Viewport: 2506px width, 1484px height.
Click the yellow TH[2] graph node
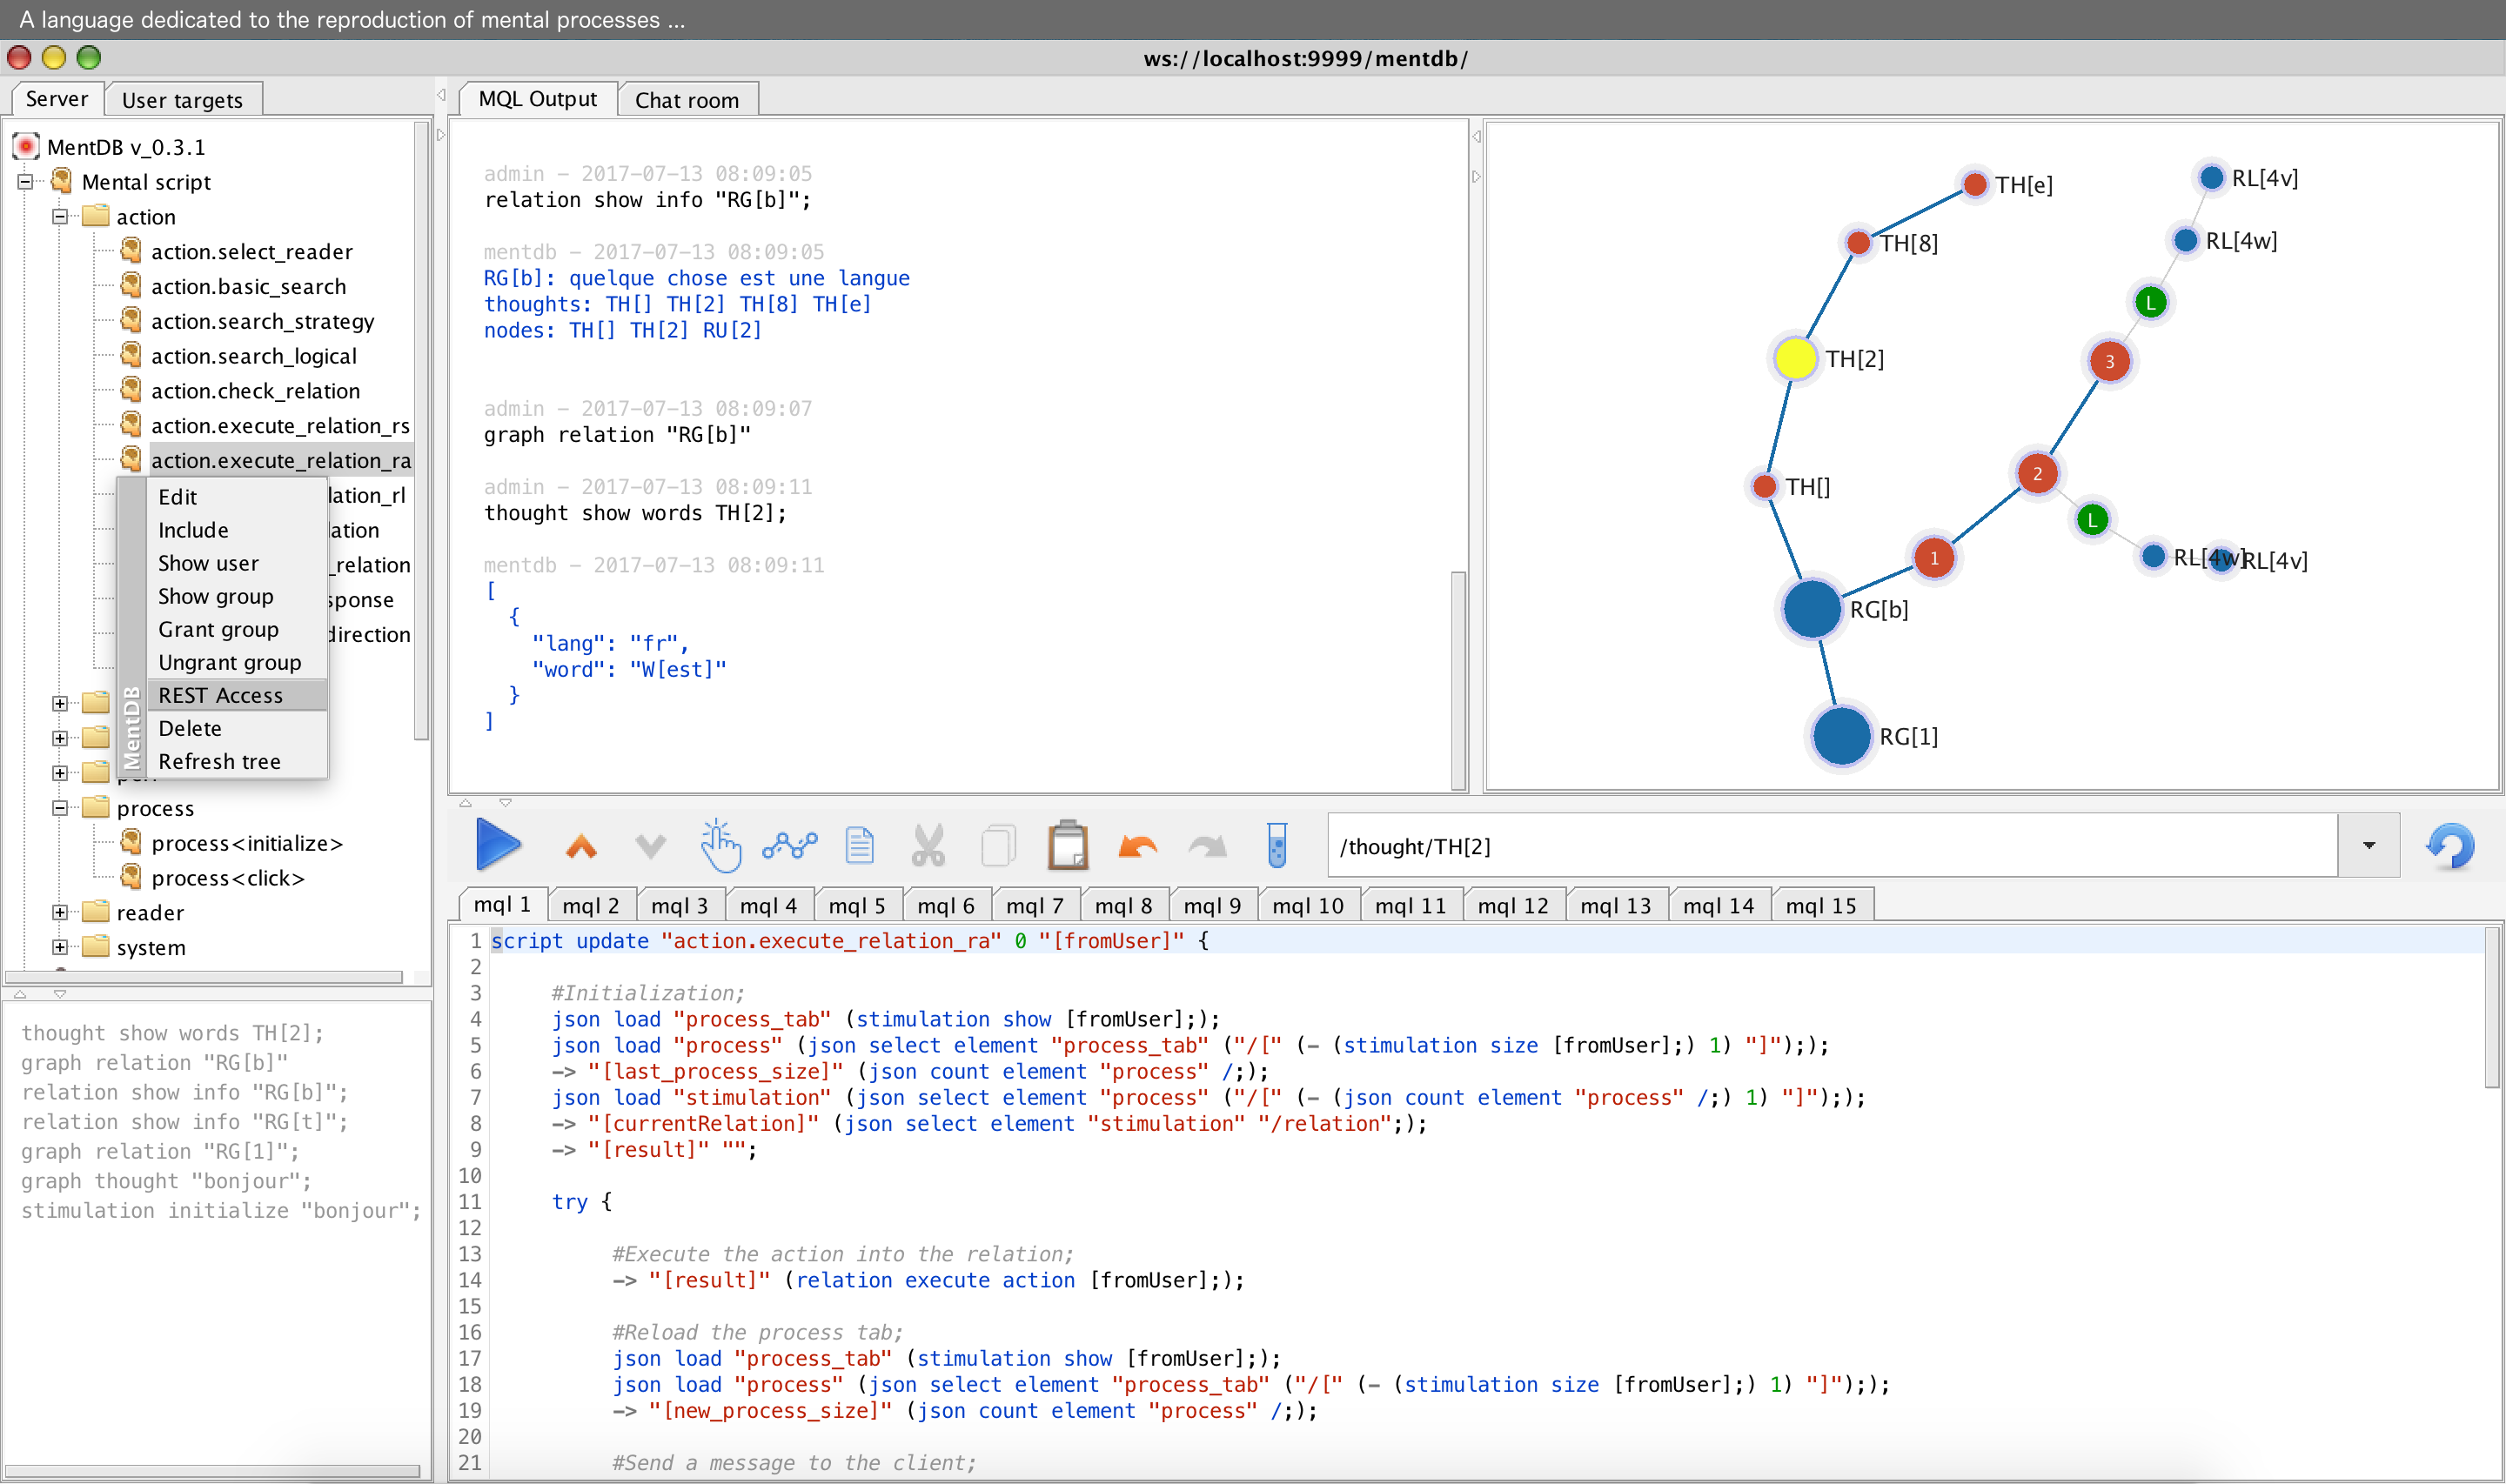click(x=1795, y=359)
